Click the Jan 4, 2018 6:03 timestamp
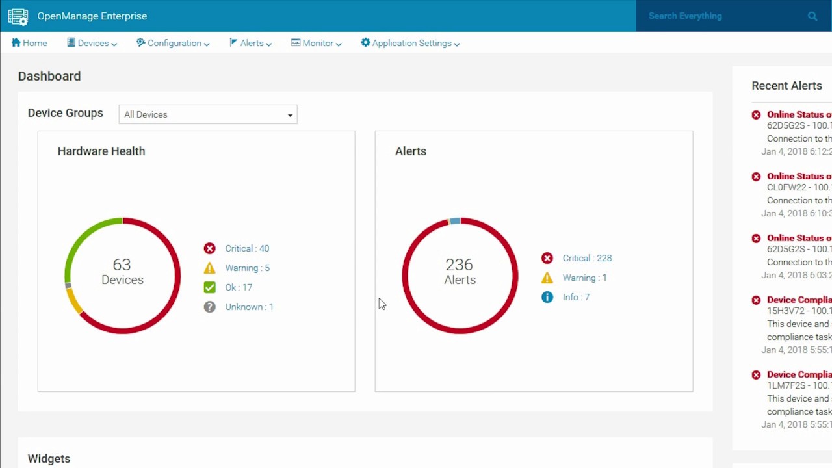Viewport: 832px width, 468px height. 796,275
